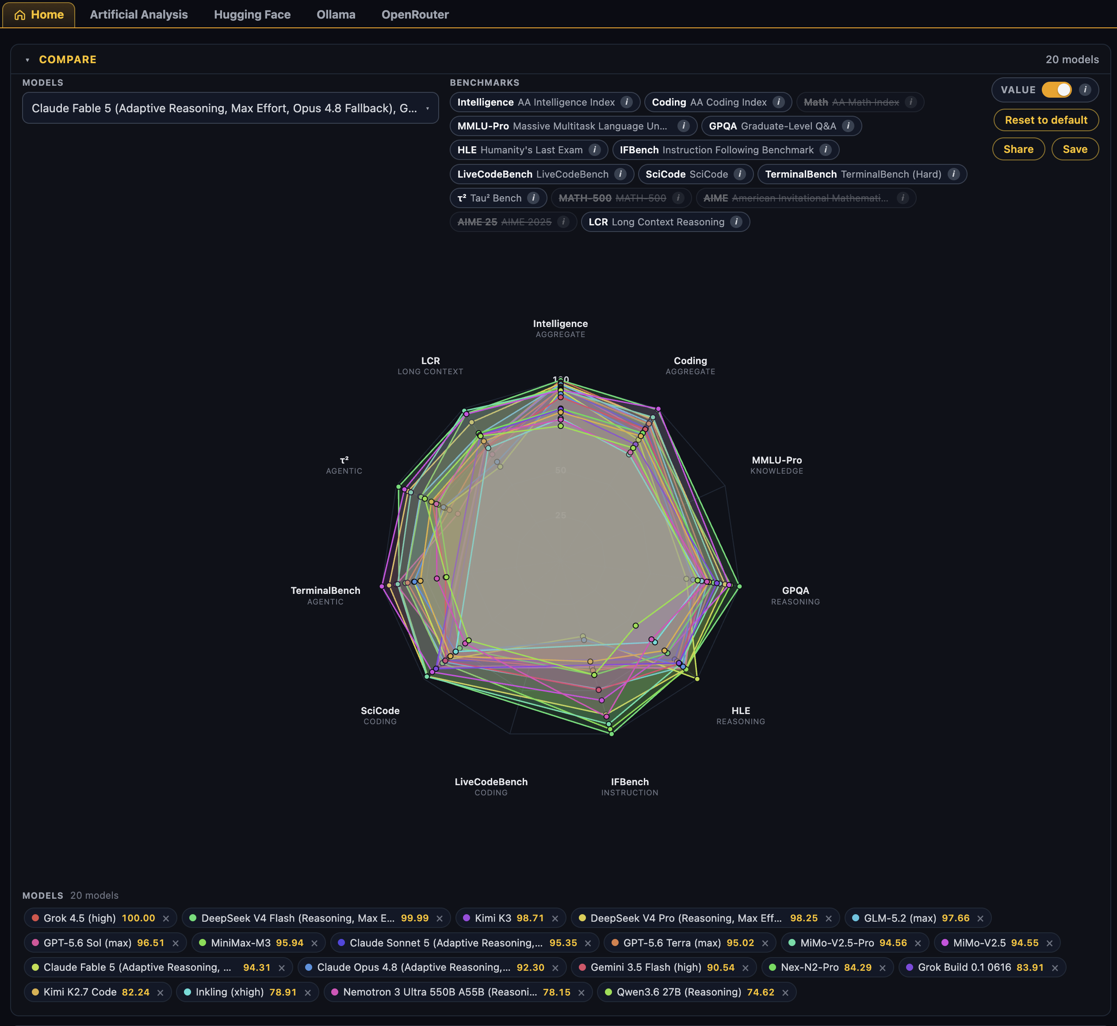Viewport: 1117px width, 1026px height.
Task: Remove MiMo-V2.5-Pro model chip
Action: (x=918, y=943)
